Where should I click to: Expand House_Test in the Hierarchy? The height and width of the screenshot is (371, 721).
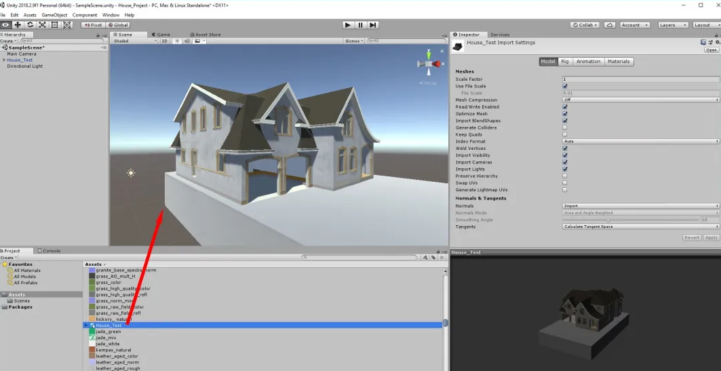tap(4, 60)
